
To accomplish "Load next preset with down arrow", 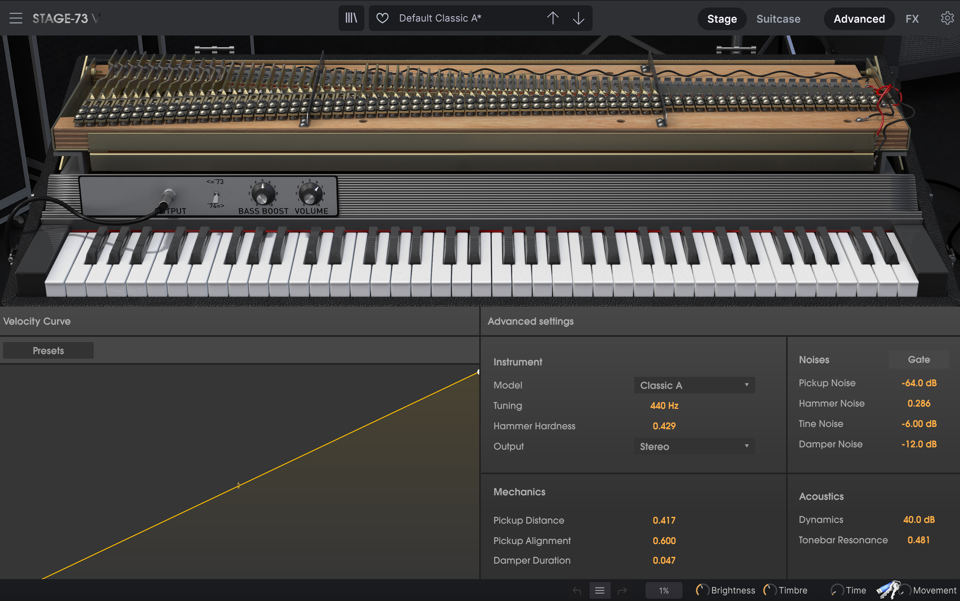I will click(579, 18).
